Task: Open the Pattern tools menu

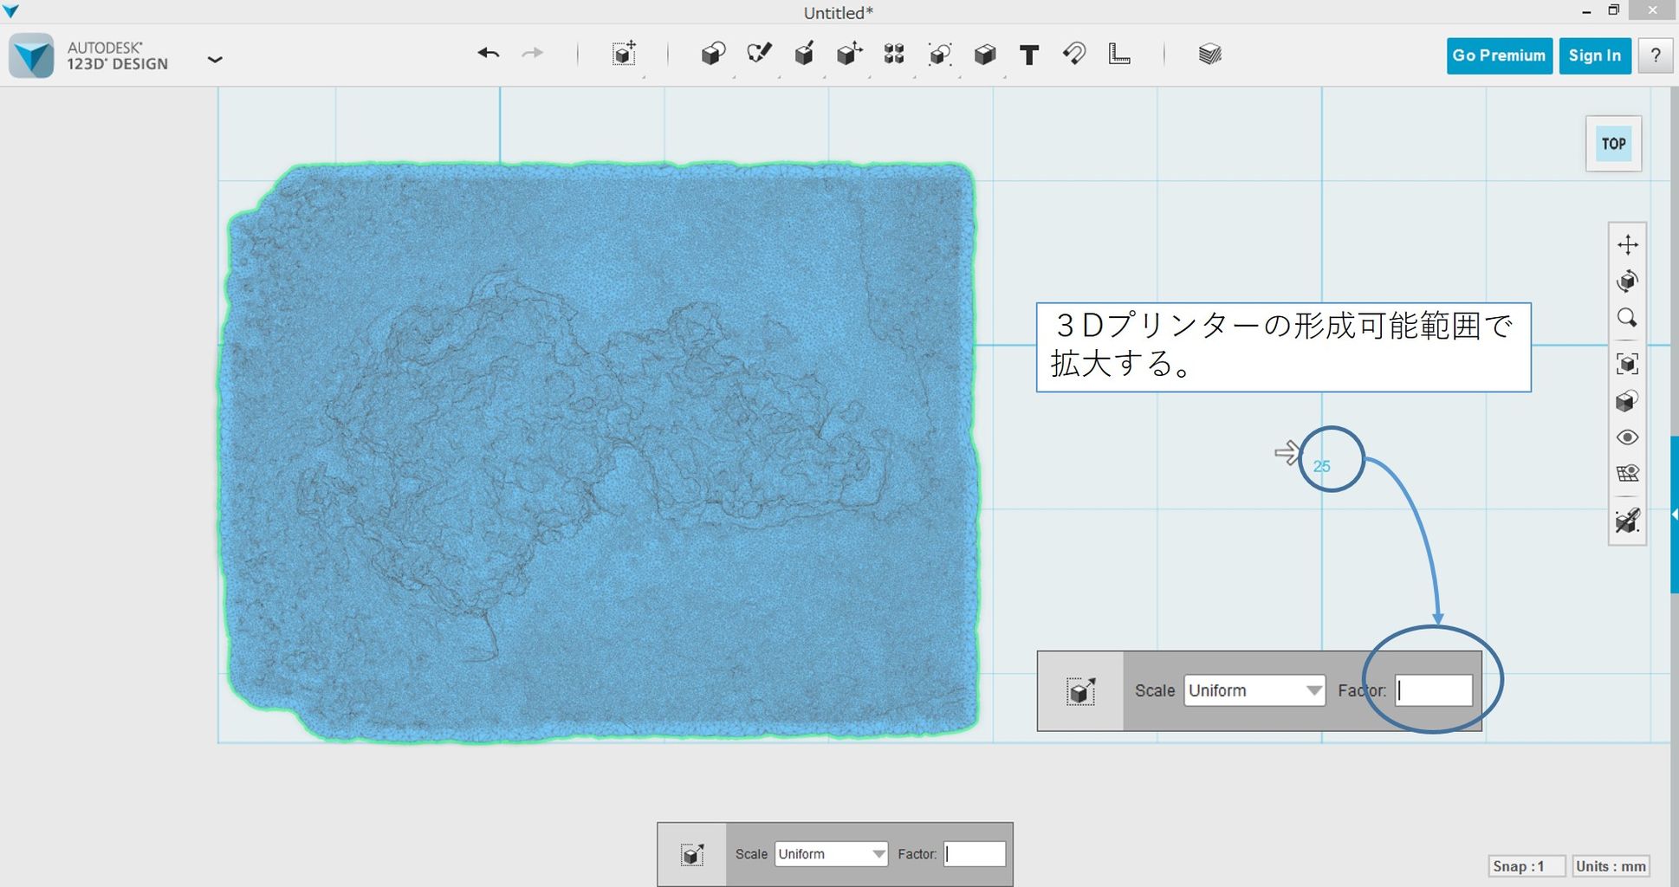Action: tap(894, 55)
